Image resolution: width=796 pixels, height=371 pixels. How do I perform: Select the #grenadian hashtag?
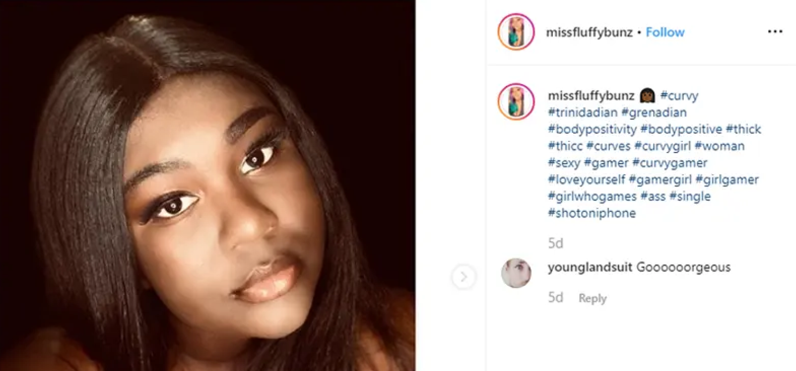pos(654,113)
